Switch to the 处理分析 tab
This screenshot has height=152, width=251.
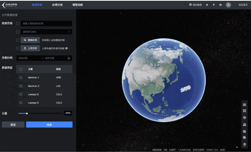tap(57, 5)
